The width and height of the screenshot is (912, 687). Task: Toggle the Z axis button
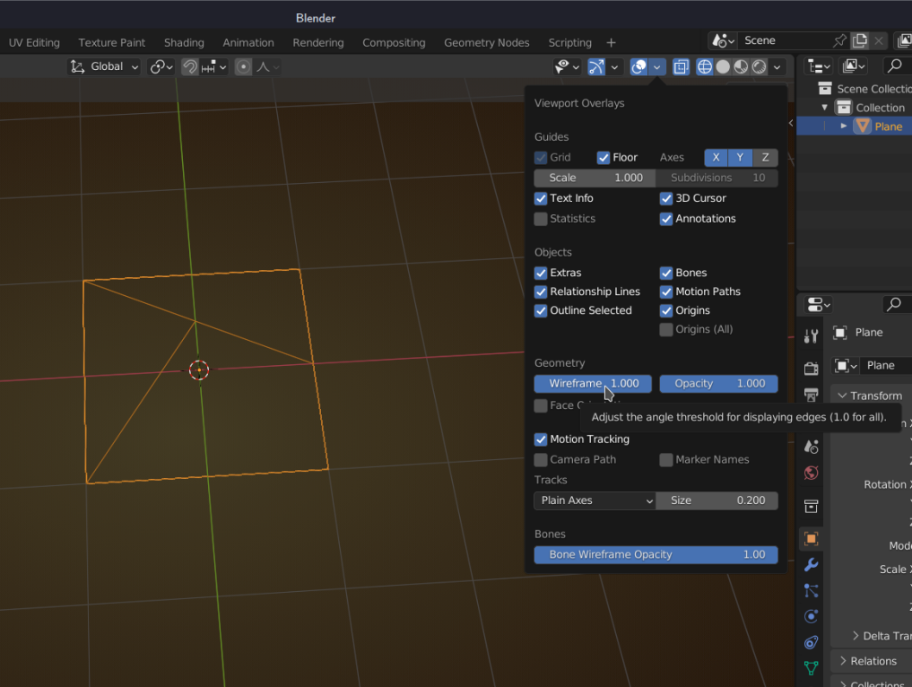pos(765,157)
